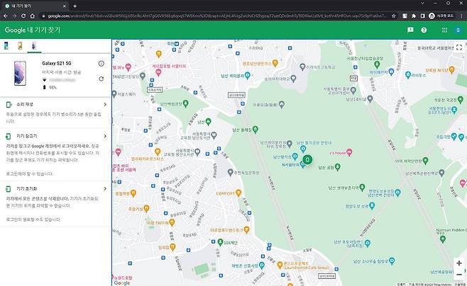The width and height of the screenshot is (467, 286).
Task: Select the second device tab
Action: (20, 46)
